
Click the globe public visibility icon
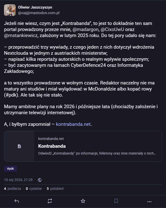tap(40, 180)
